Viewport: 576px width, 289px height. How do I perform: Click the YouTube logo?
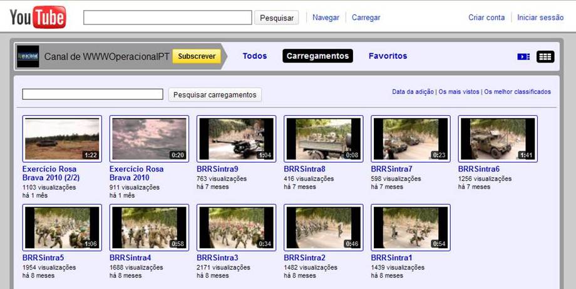(x=38, y=17)
